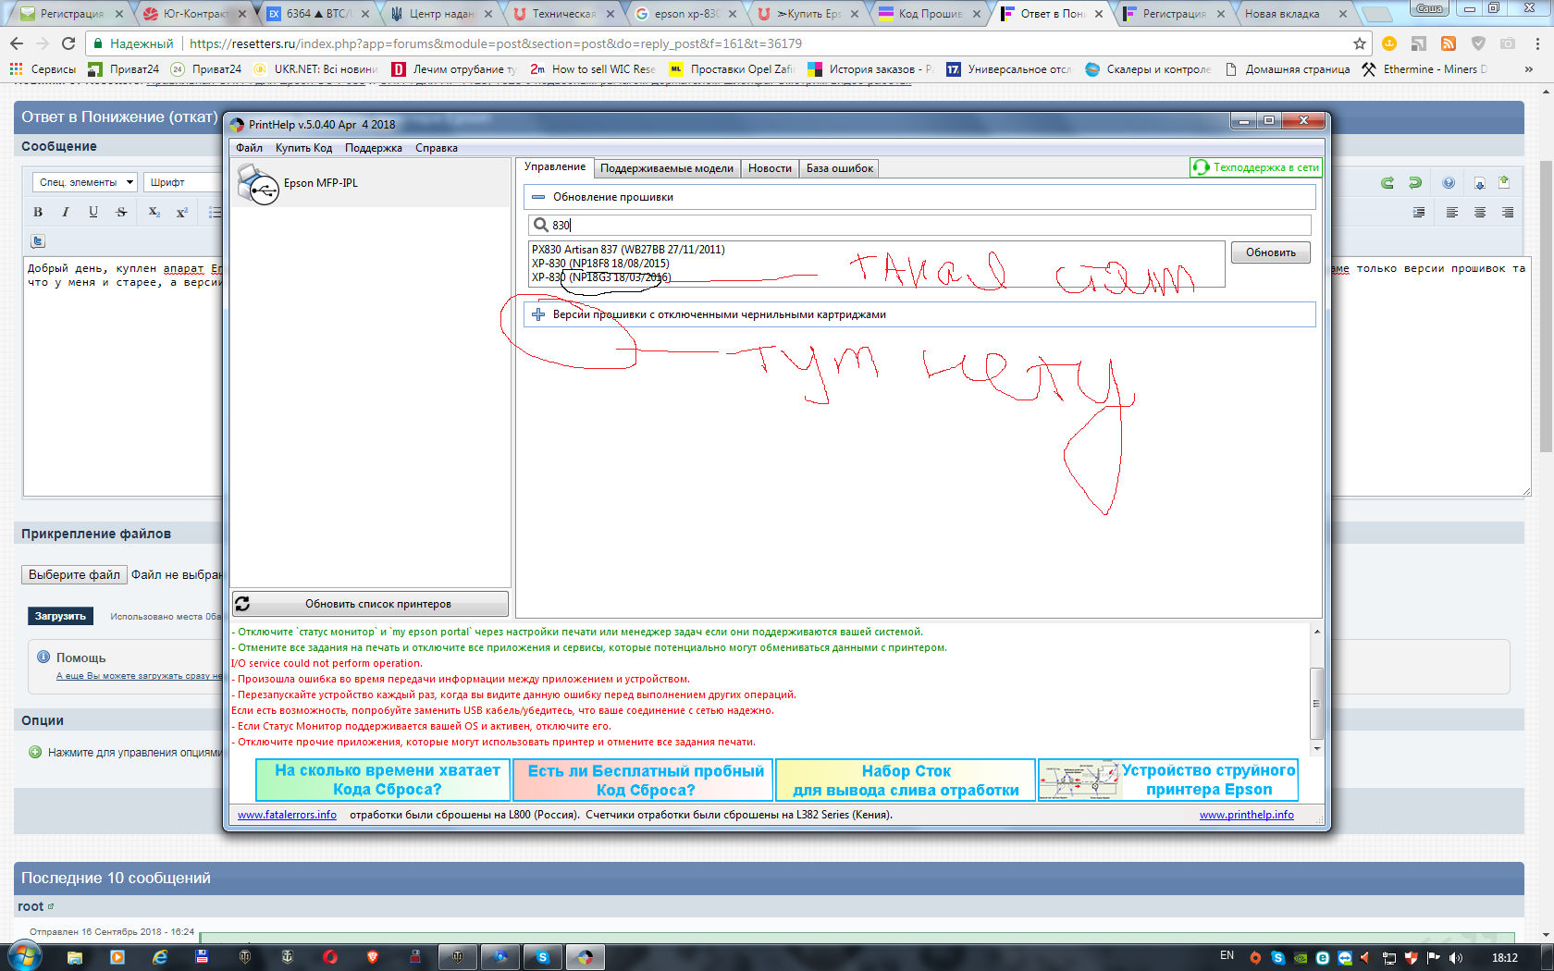This screenshot has height=971, width=1554.
Task: Underline text with the U editor button
Action: pos(93,213)
